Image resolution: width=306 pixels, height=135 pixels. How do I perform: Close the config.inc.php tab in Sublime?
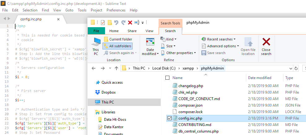click(x=58, y=19)
